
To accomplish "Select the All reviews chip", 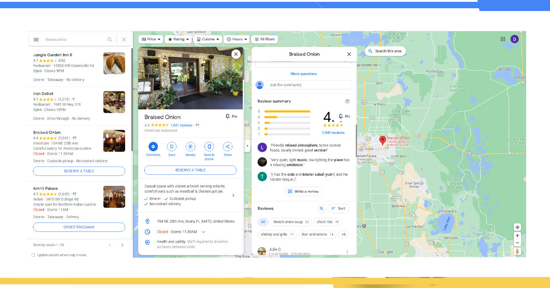I will [x=263, y=222].
